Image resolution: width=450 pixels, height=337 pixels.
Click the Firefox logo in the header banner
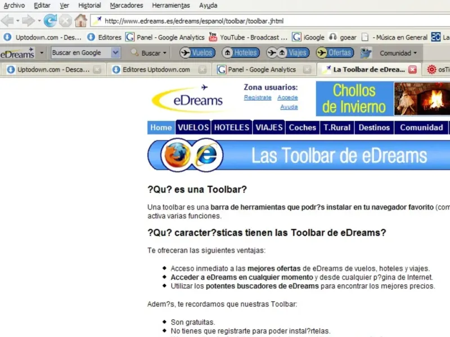click(x=176, y=155)
